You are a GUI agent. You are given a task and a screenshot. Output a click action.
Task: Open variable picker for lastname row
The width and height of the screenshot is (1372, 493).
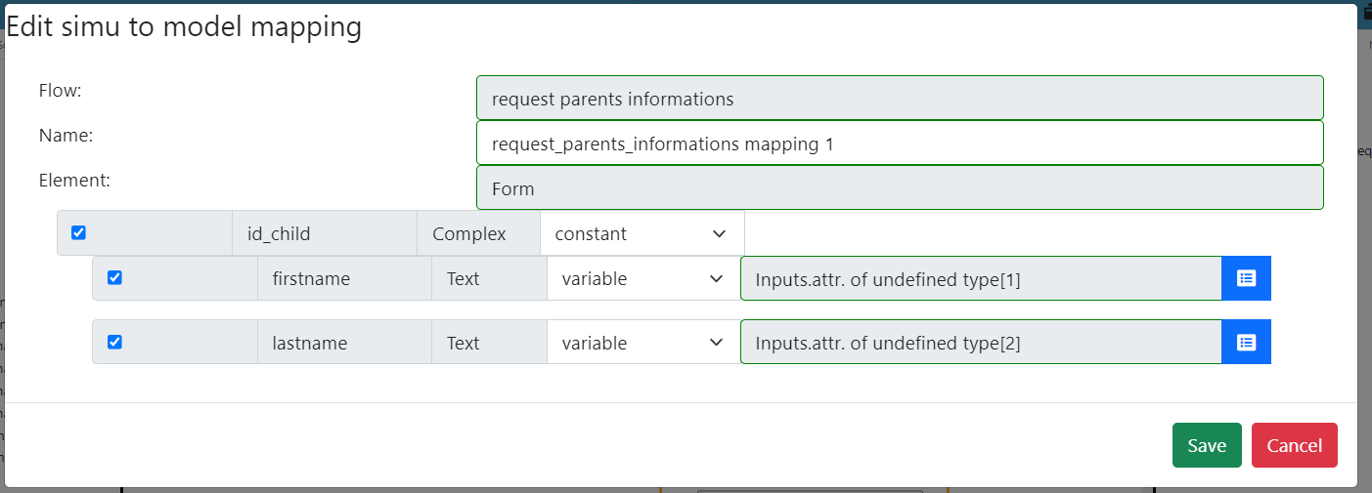[x=1246, y=343]
